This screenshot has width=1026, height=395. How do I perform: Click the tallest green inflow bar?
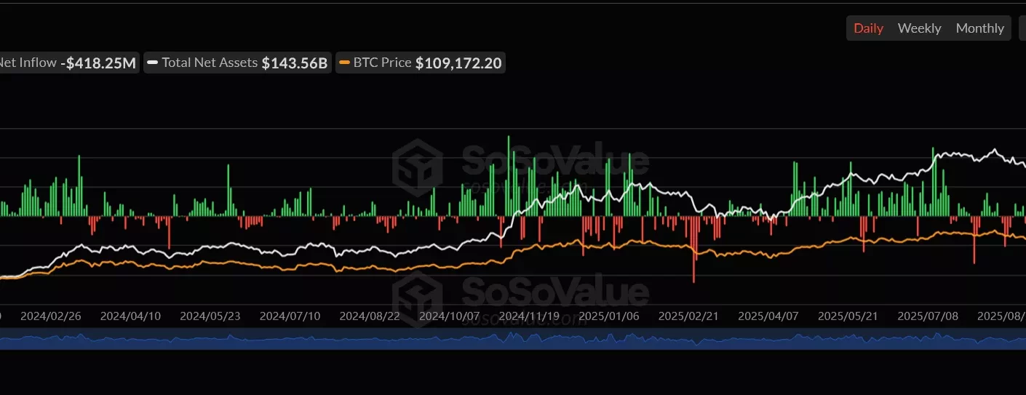(509, 175)
